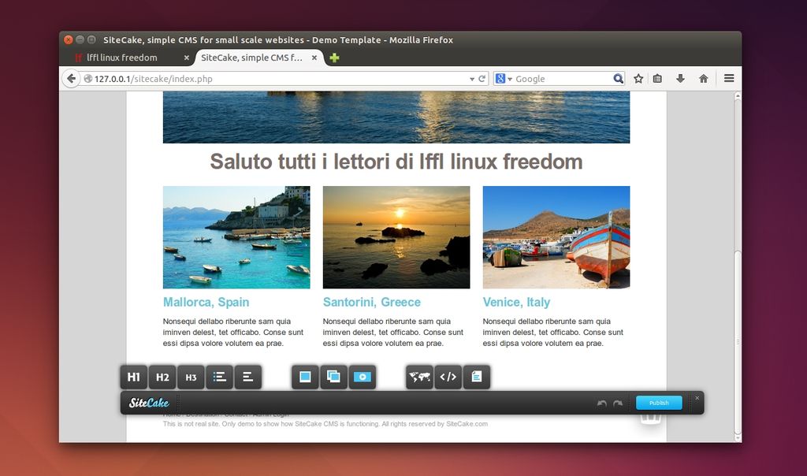Click the Mallorca, Spain harbor photo

236,237
